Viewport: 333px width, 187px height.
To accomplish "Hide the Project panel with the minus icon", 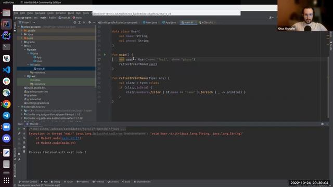I will 94,22.
